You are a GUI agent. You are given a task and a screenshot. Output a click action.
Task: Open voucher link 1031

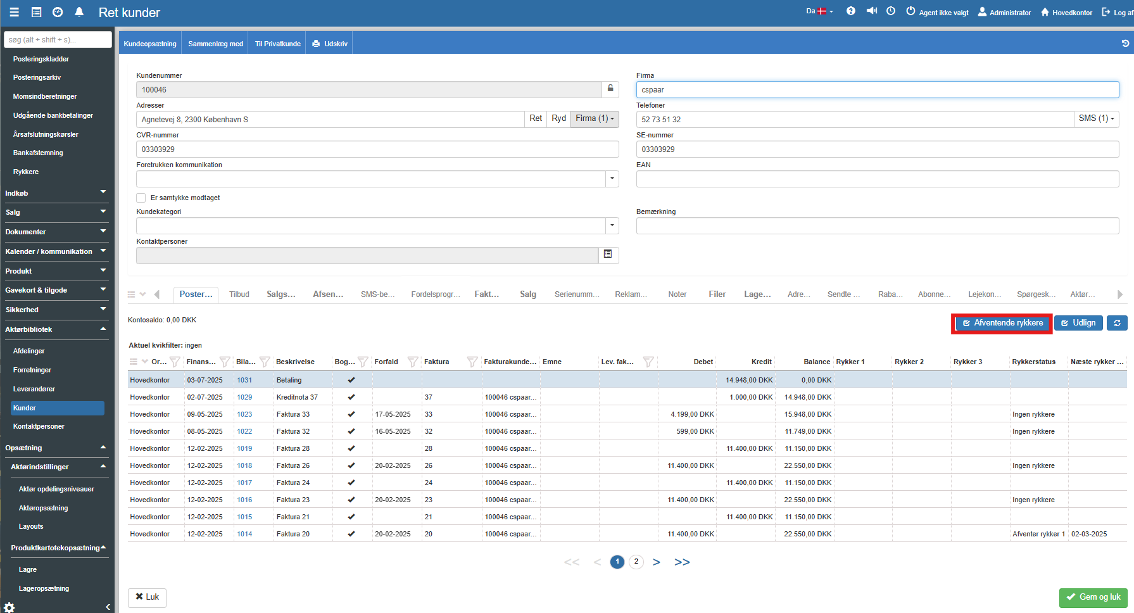244,380
